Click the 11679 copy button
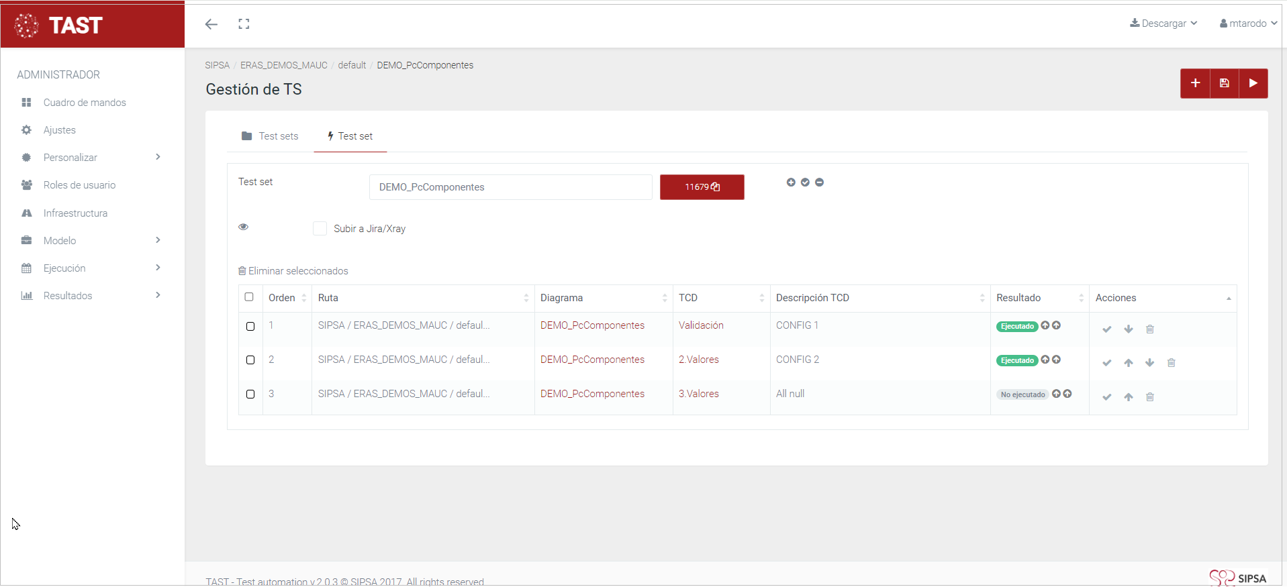This screenshot has height=587, width=1287. 702,187
